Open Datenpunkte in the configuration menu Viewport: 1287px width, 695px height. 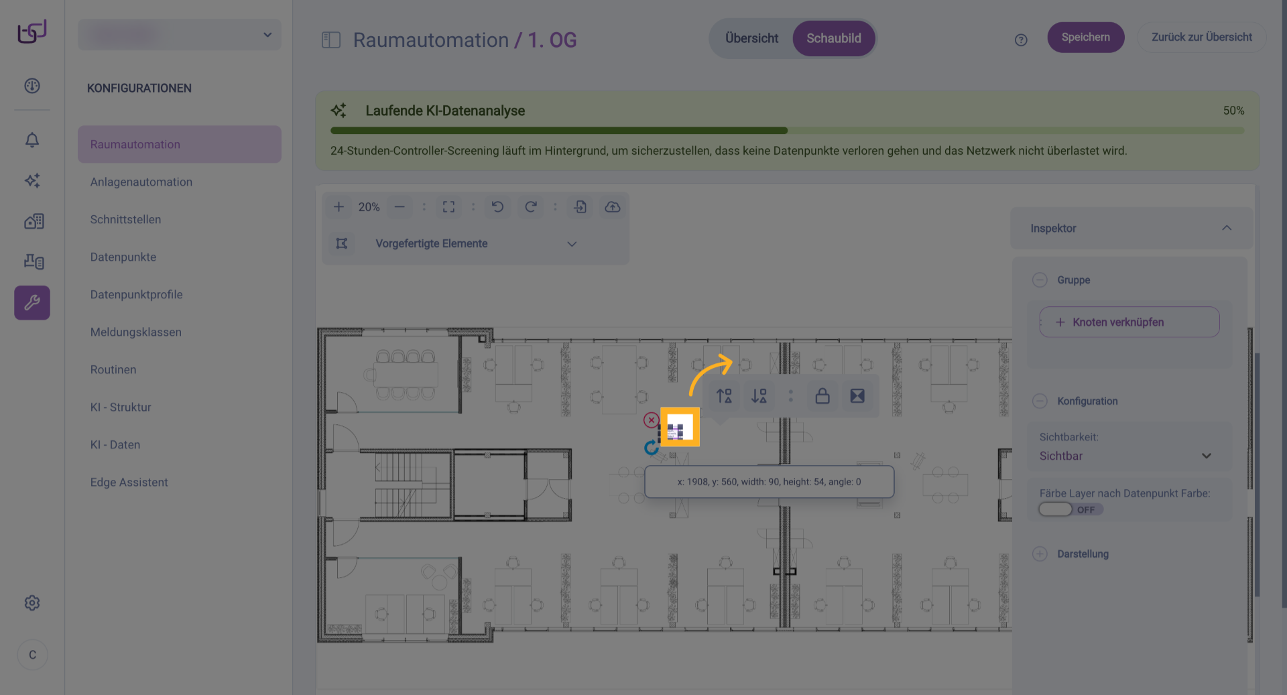click(123, 257)
